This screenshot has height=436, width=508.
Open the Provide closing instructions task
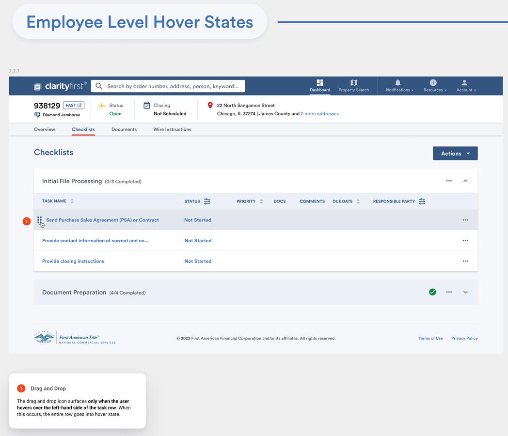click(73, 261)
